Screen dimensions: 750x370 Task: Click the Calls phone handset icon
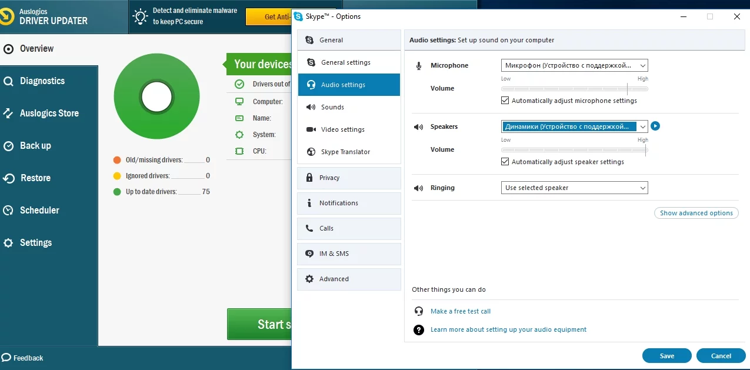coord(309,228)
